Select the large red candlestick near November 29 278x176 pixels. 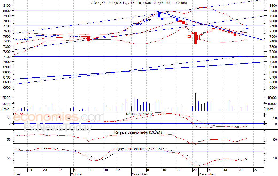195,38
